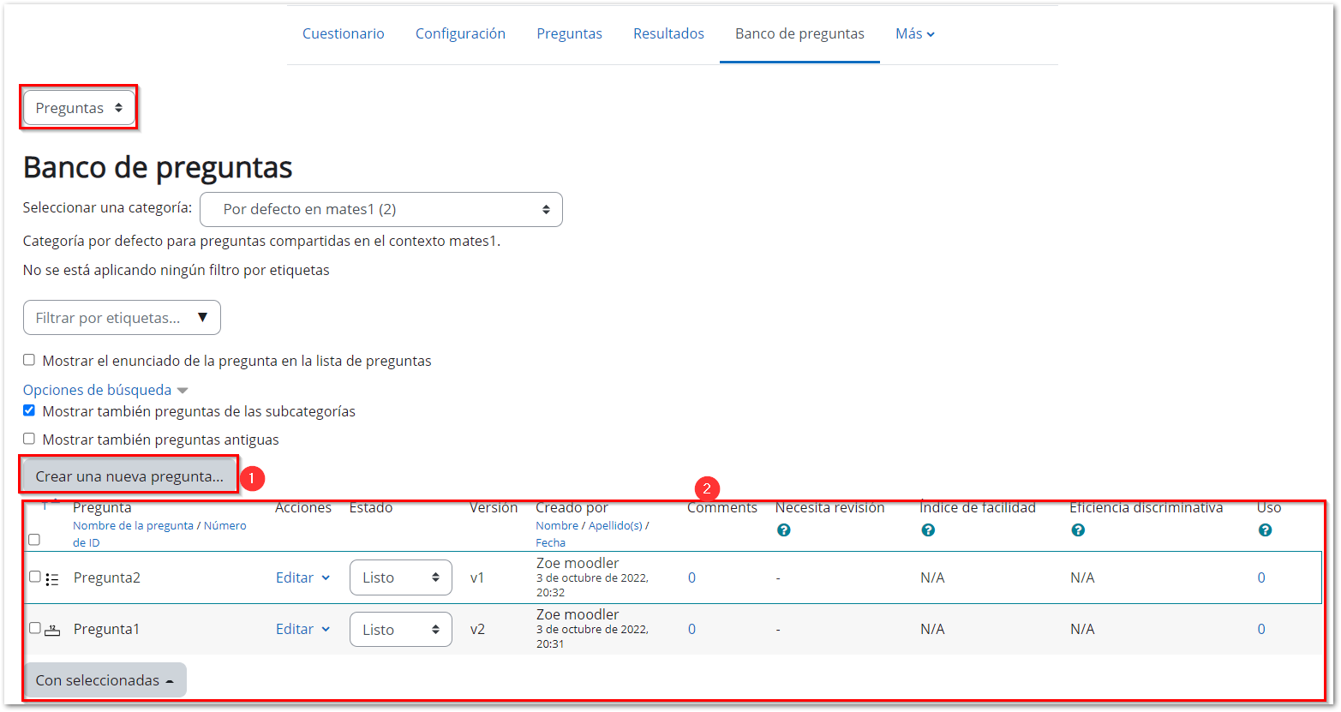Viewport: 1341px width, 712px height.
Task: Enable show old questions checkbox
Action: [29, 439]
